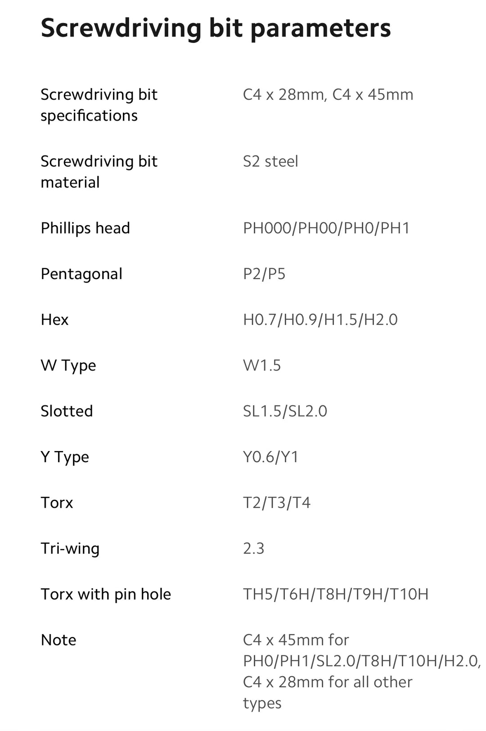Click the T2/T3/T4 Torx value
This screenshot has height=731, width=486.
click(x=277, y=502)
